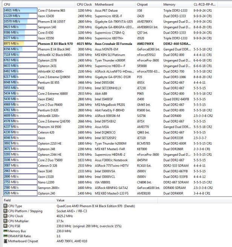Click the Field column header
Screen dimensions: 232x247
point(28,200)
